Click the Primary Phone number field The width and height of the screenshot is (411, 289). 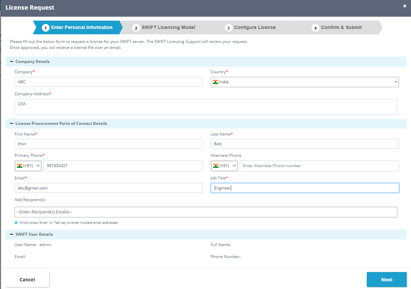tap(123, 166)
